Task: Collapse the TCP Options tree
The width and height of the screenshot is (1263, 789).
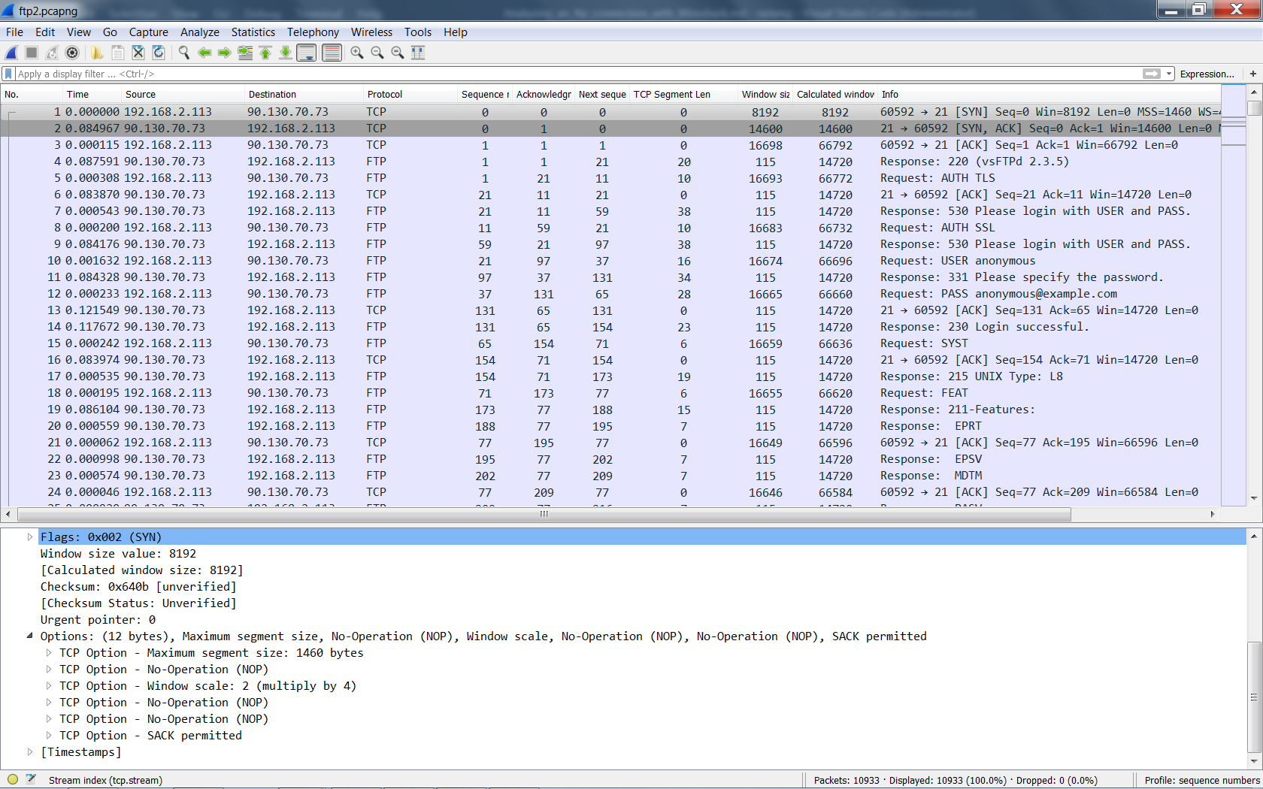Action: [x=30, y=636]
